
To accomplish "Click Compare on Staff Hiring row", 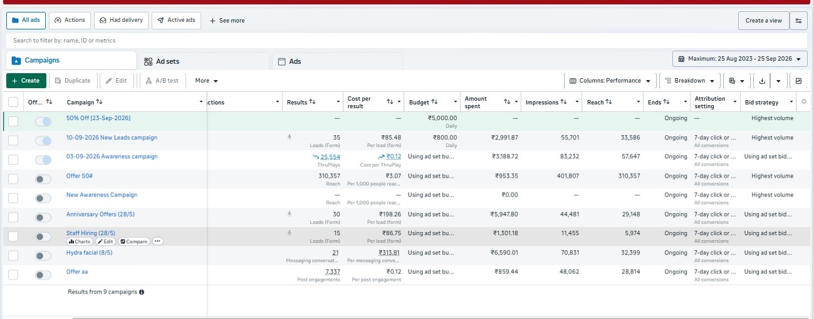I will coord(134,241).
